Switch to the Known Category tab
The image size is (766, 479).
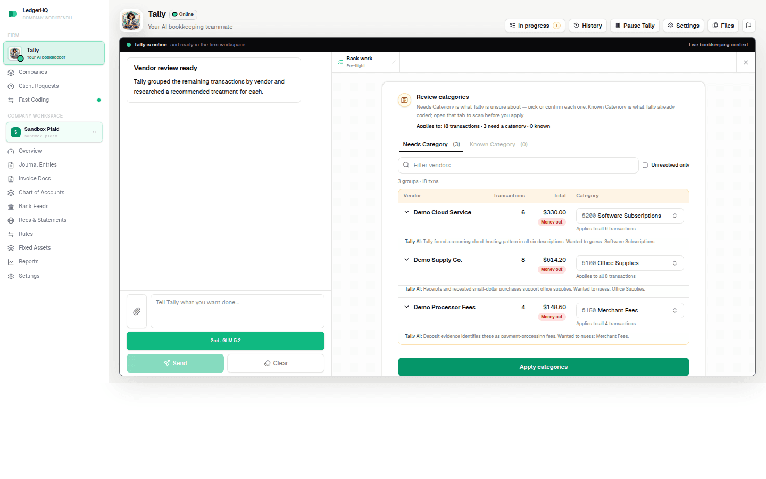(x=498, y=145)
